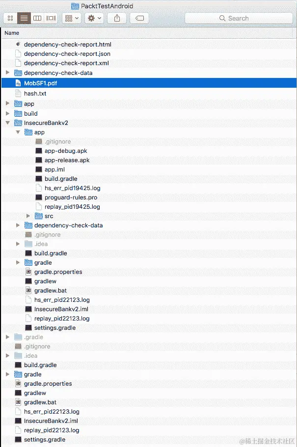
Task: Click the hs_err_pid19425.log file icon
Action: coord(39,188)
